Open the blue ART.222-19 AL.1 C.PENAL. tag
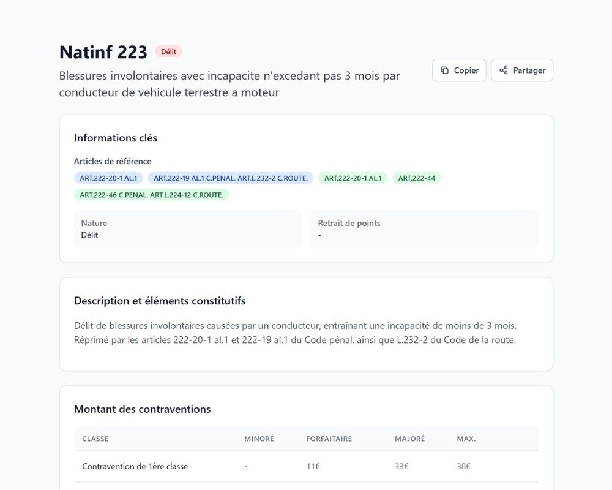612x490 pixels. (x=231, y=178)
